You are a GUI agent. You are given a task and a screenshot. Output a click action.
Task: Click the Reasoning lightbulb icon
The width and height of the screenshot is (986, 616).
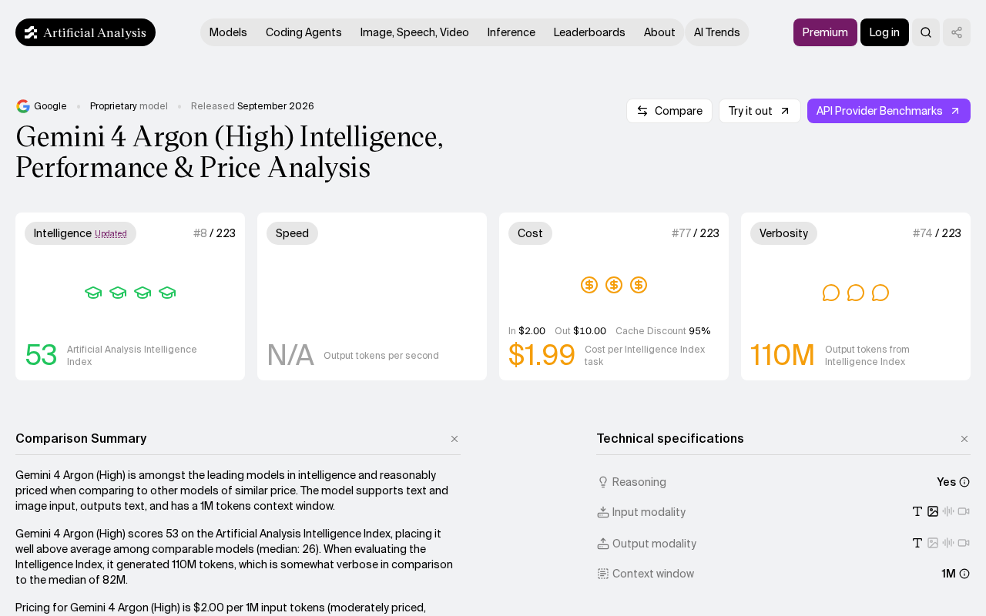(603, 482)
